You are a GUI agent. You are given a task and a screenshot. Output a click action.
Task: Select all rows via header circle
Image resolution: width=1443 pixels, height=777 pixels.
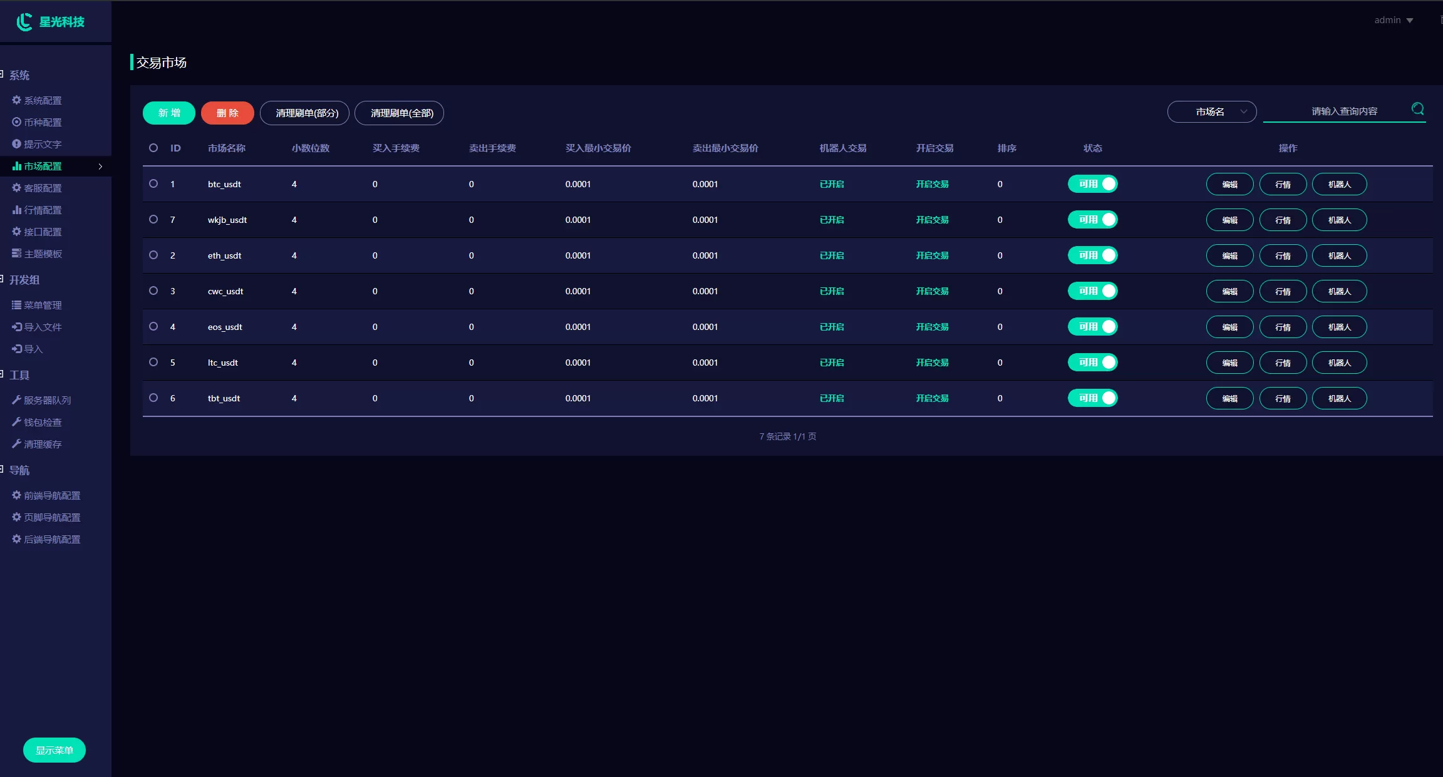click(x=153, y=148)
